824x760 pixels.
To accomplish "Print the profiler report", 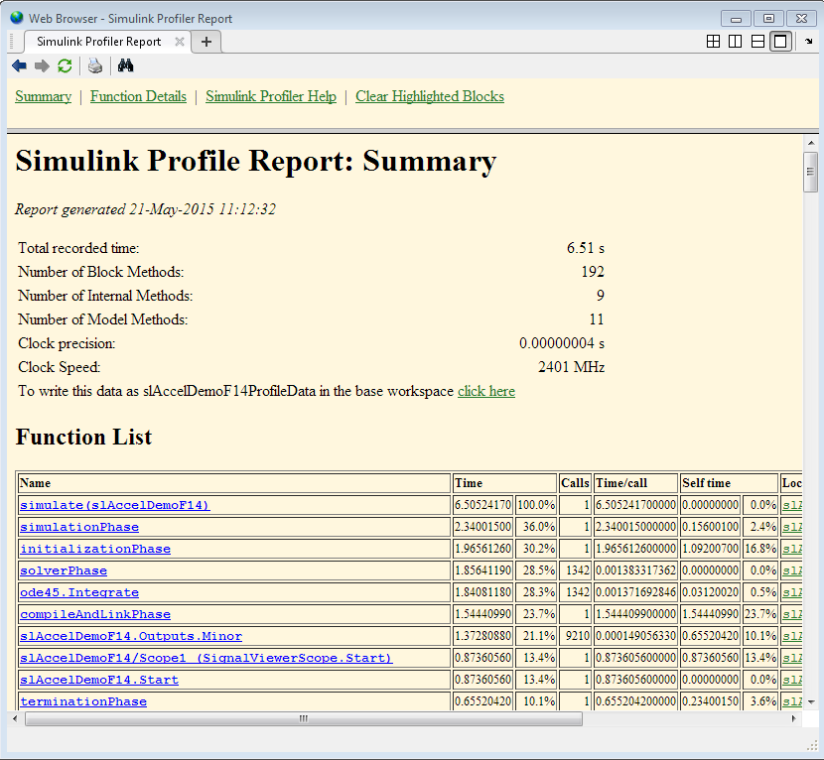I will click(x=94, y=65).
